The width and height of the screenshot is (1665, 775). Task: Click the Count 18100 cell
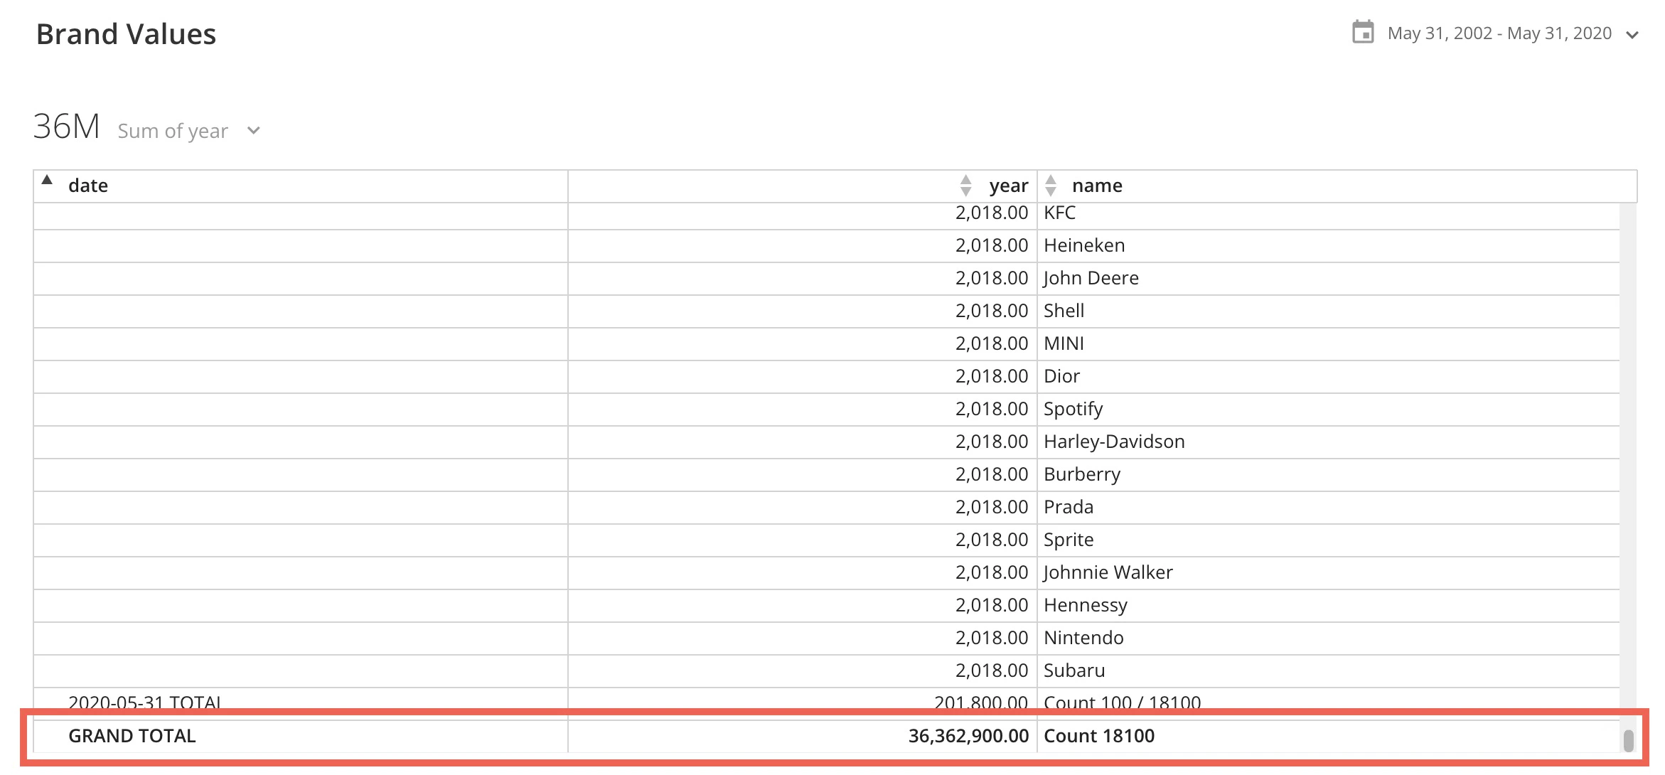coord(1099,736)
